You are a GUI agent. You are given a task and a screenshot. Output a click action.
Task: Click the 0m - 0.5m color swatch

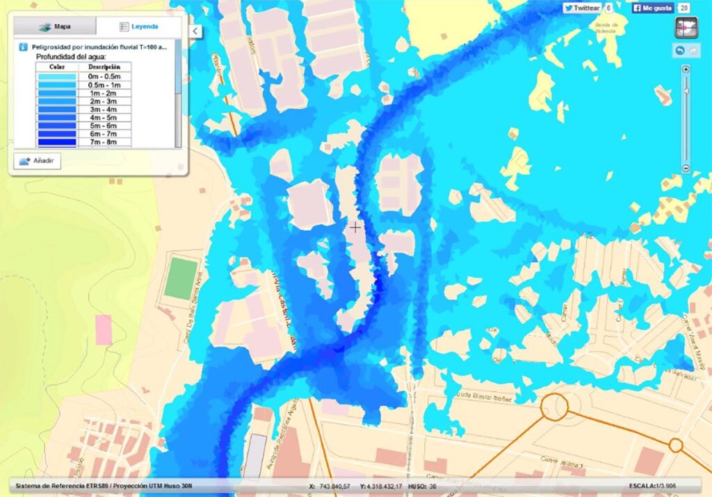[57, 76]
